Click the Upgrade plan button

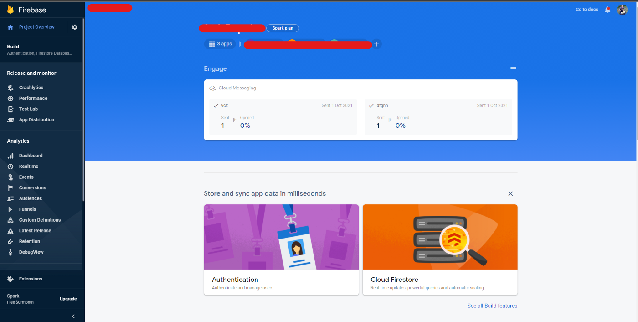point(68,299)
